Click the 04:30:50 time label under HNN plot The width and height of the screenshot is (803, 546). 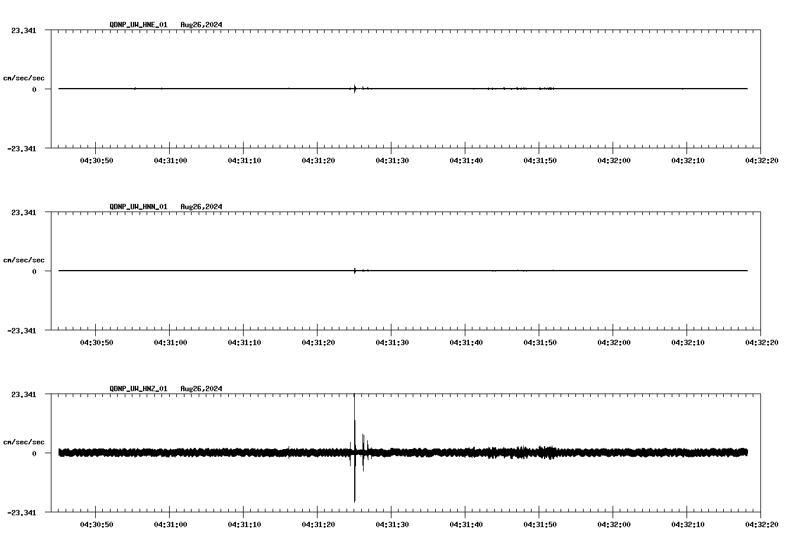pyautogui.click(x=96, y=343)
